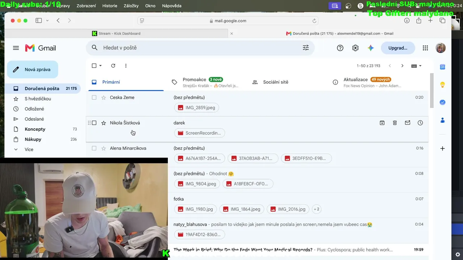463x260 pixels.
Task: Go to the next page of emails
Action: point(402,66)
